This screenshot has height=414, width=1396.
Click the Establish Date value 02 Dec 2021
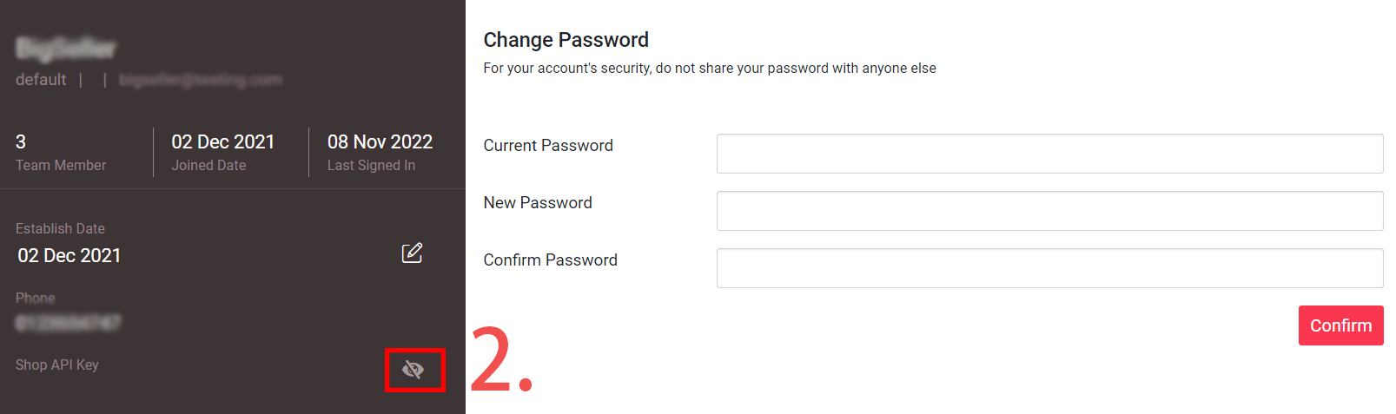69,255
